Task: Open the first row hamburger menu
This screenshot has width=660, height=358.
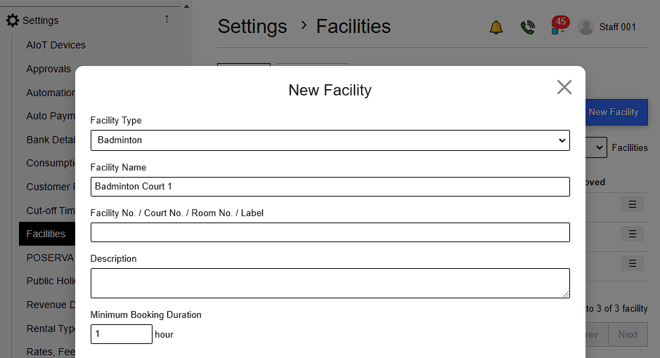Action: 632,204
